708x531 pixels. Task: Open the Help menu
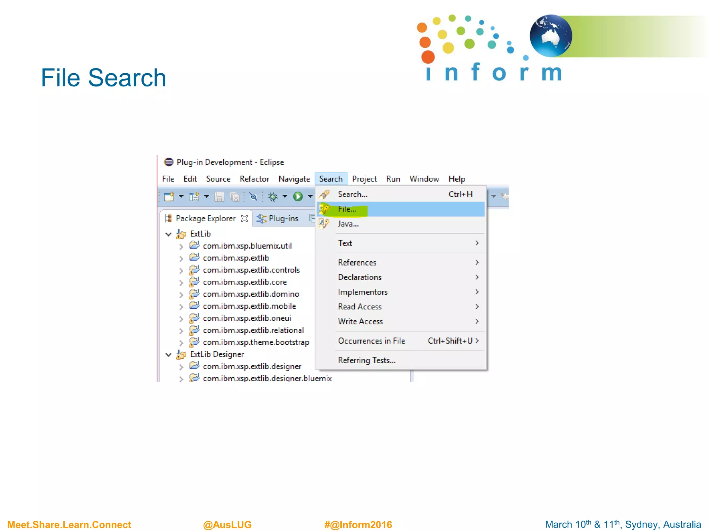tap(457, 179)
